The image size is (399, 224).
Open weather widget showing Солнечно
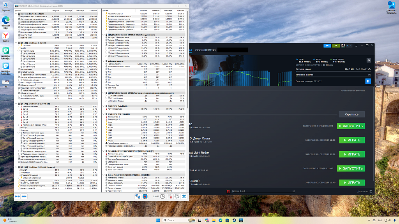point(10,220)
